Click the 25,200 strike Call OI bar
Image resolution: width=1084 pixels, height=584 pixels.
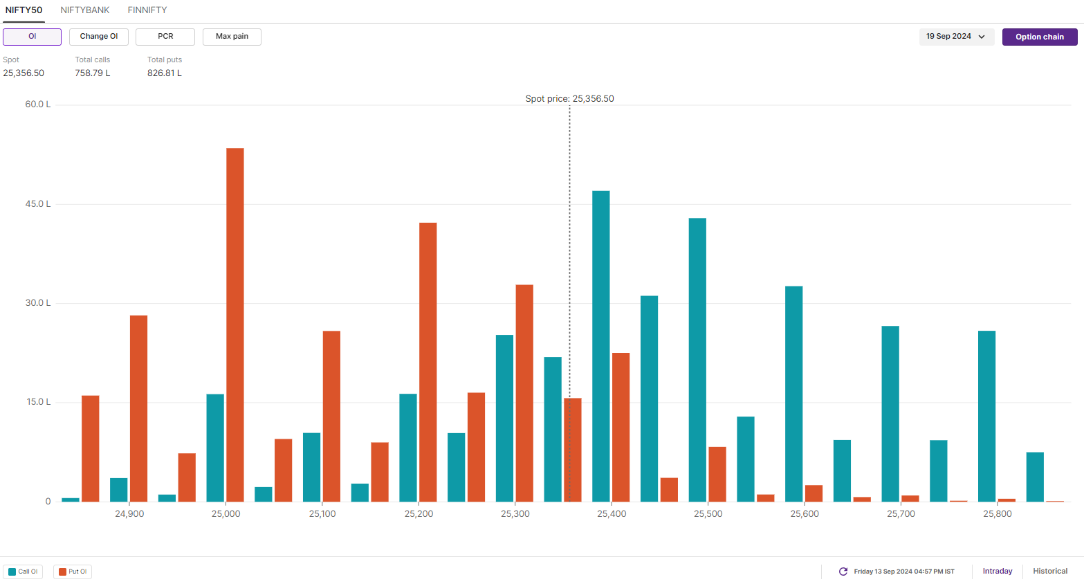(408, 448)
